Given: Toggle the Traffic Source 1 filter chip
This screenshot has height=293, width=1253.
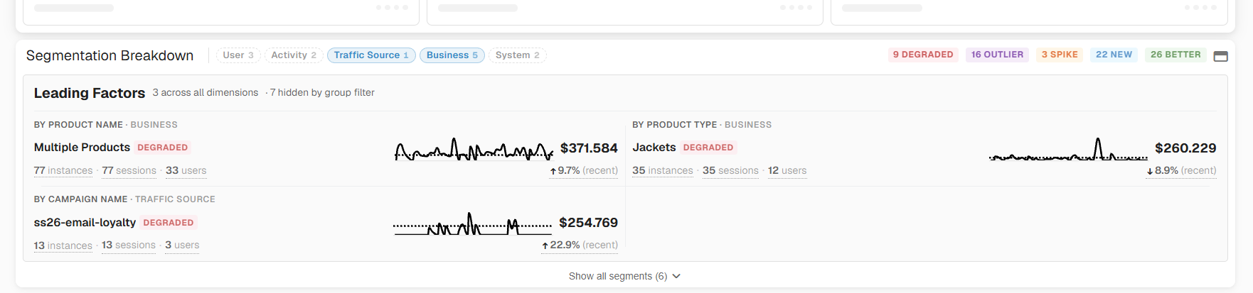Looking at the screenshot, I should [371, 55].
